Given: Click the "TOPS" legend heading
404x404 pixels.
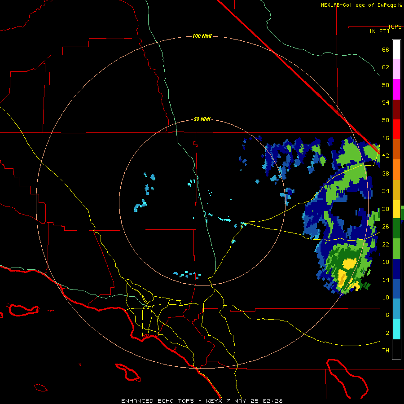Looking at the screenshot, I should (395, 26).
